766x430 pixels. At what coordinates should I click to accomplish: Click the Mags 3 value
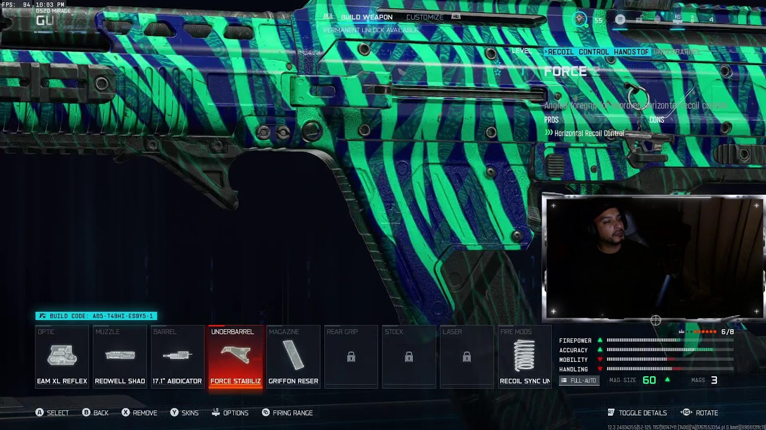[x=714, y=380]
